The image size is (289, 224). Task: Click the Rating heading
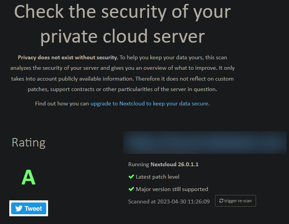pyautogui.click(x=29, y=142)
